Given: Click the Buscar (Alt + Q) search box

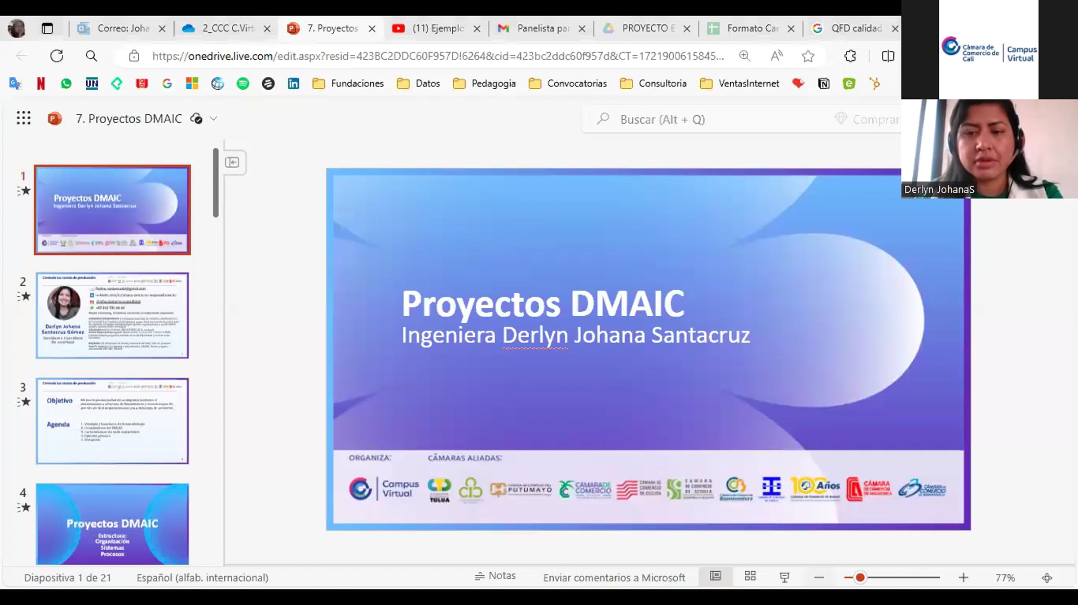Looking at the screenshot, I should (x=741, y=119).
